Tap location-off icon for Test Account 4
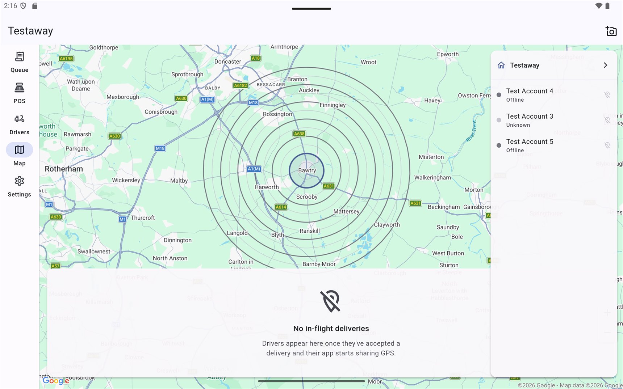Image resolution: width=623 pixels, height=389 pixels. click(x=607, y=95)
